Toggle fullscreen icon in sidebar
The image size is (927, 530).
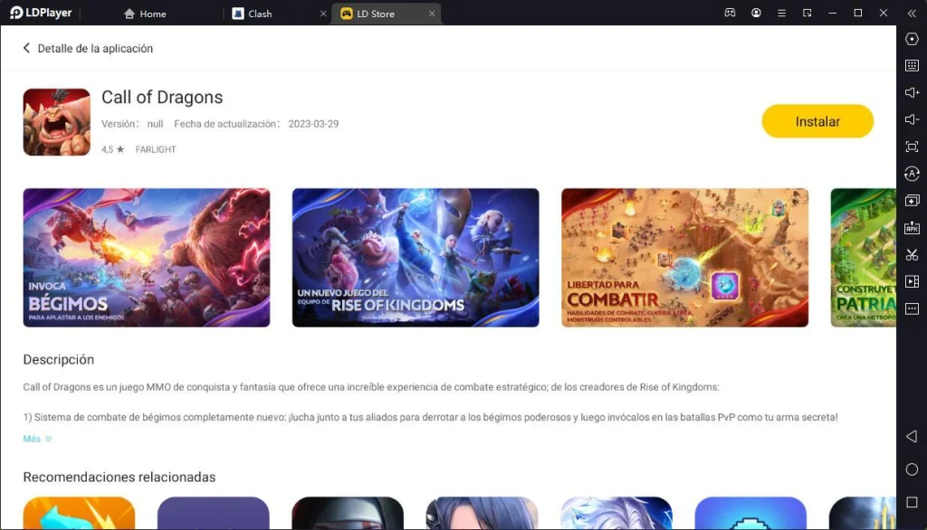[912, 147]
